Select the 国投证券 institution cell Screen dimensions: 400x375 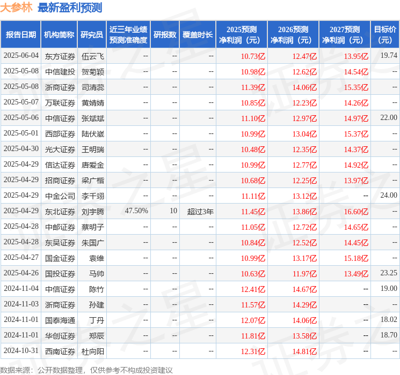60,274
